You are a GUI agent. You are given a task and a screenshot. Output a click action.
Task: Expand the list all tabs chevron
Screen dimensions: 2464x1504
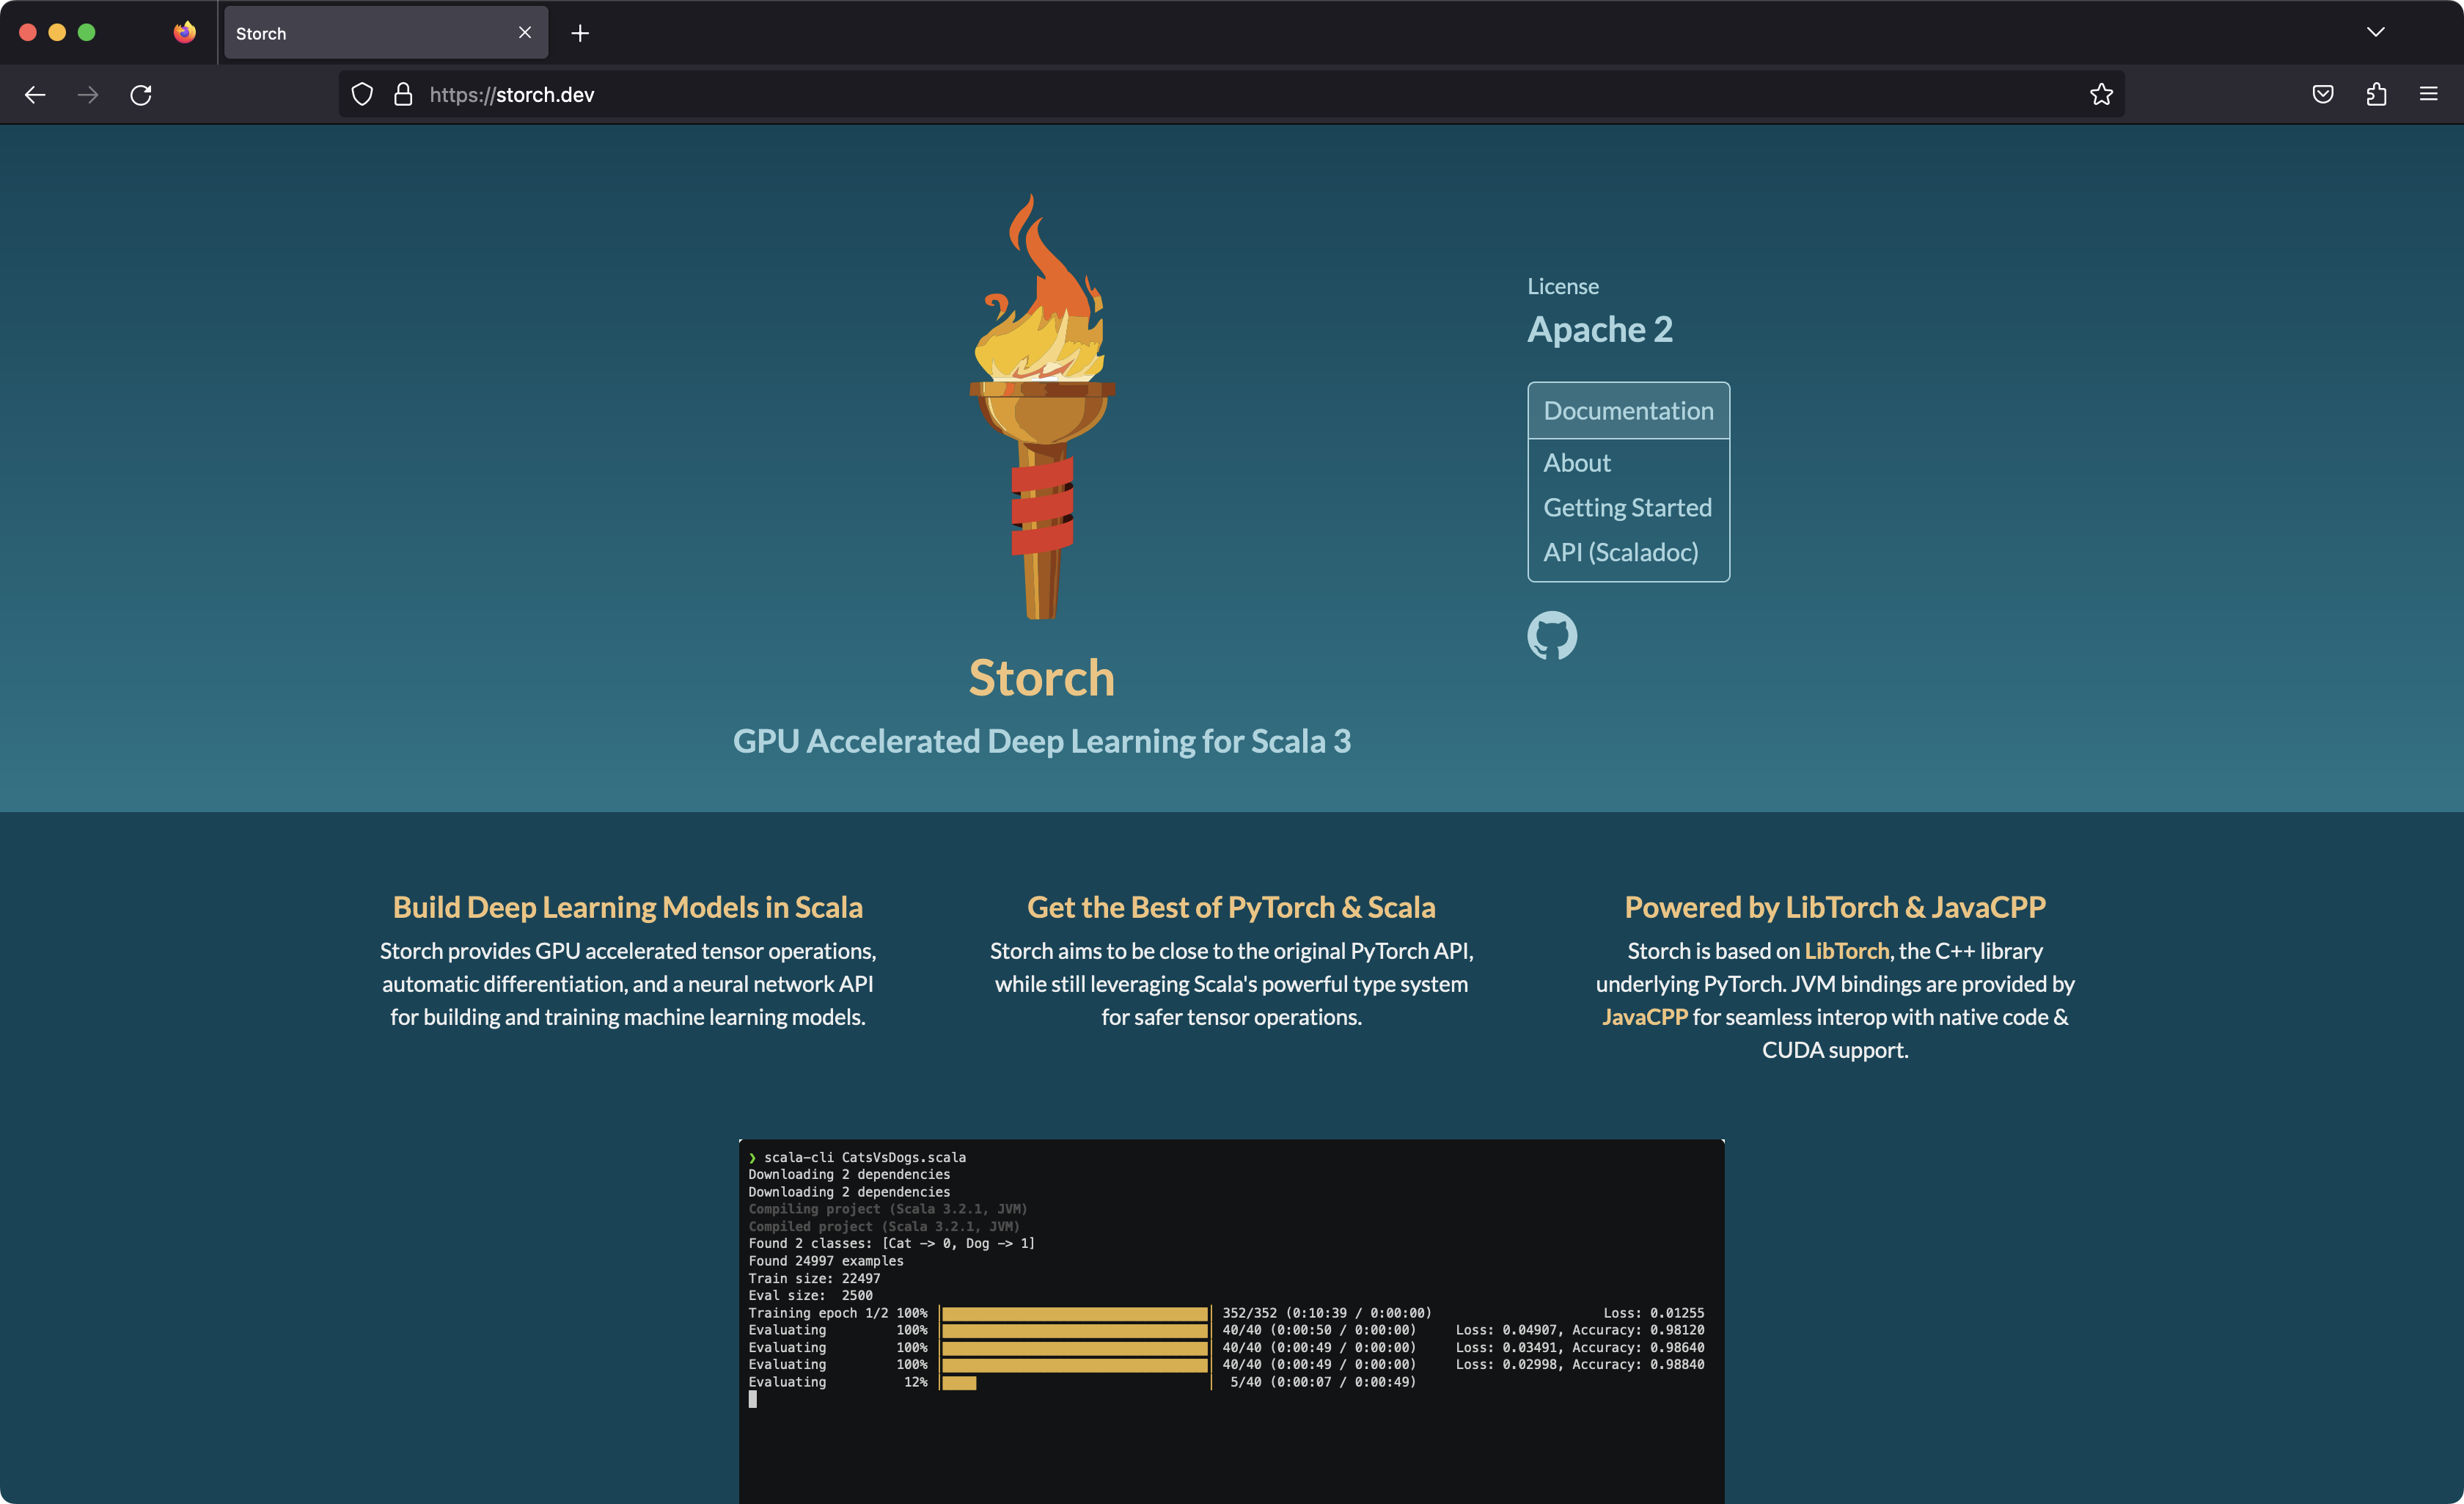[x=2375, y=33]
